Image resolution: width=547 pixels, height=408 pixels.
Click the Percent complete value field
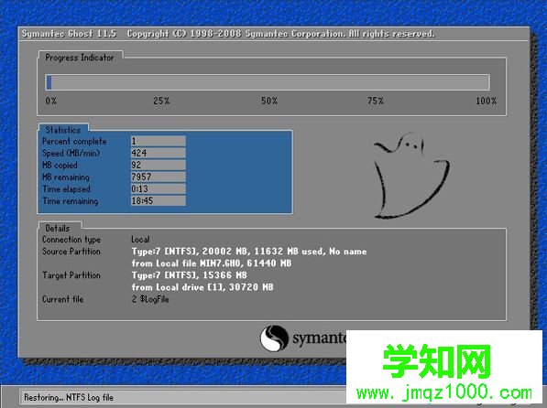click(158, 141)
